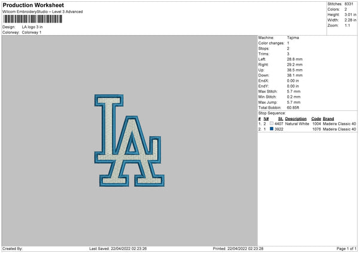Click the Zoom value '1:1'
Screen dimensions: 359x253
[347, 25]
